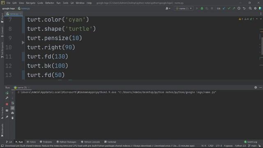This screenshot has height=148, width=263.
Task: Click the Git Push arrow icon
Action: (x=234, y=8)
